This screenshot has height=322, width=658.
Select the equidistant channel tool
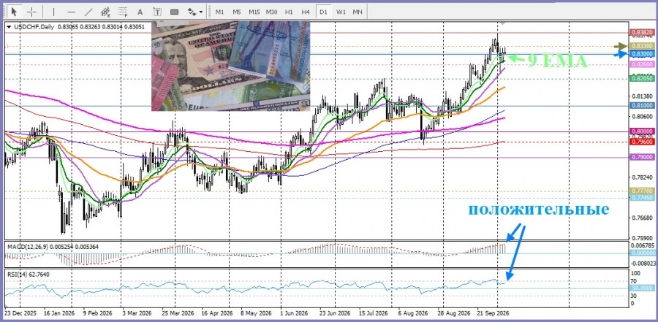[x=105, y=12]
